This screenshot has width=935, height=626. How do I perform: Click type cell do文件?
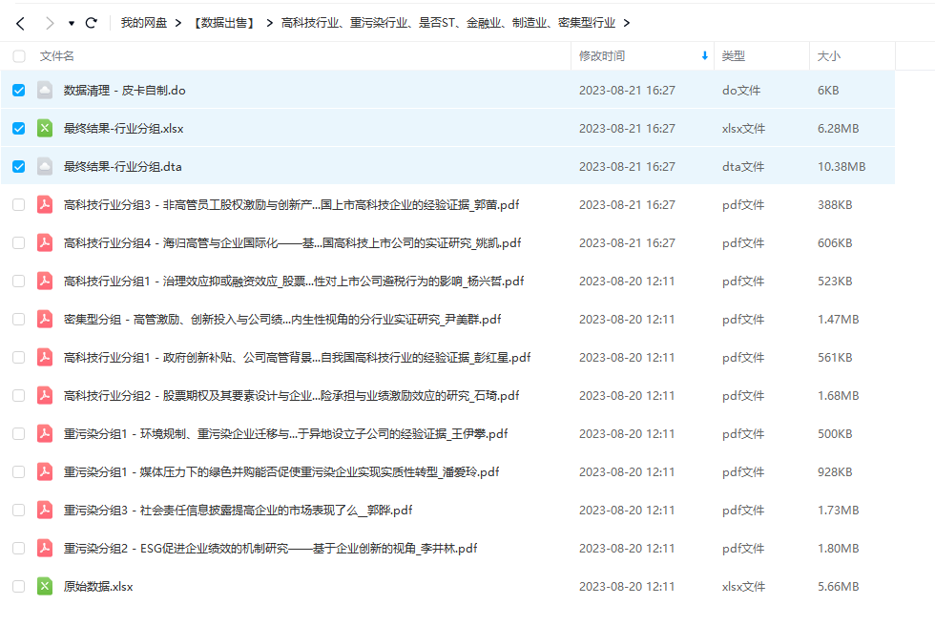click(741, 90)
